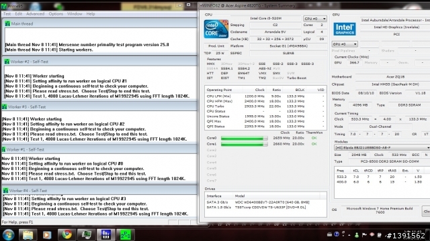Open Google Chrome from the taskbar

(67, 234)
